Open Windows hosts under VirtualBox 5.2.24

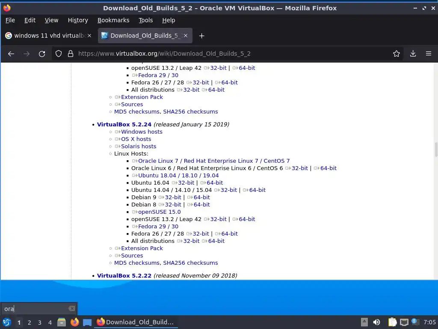click(142, 132)
